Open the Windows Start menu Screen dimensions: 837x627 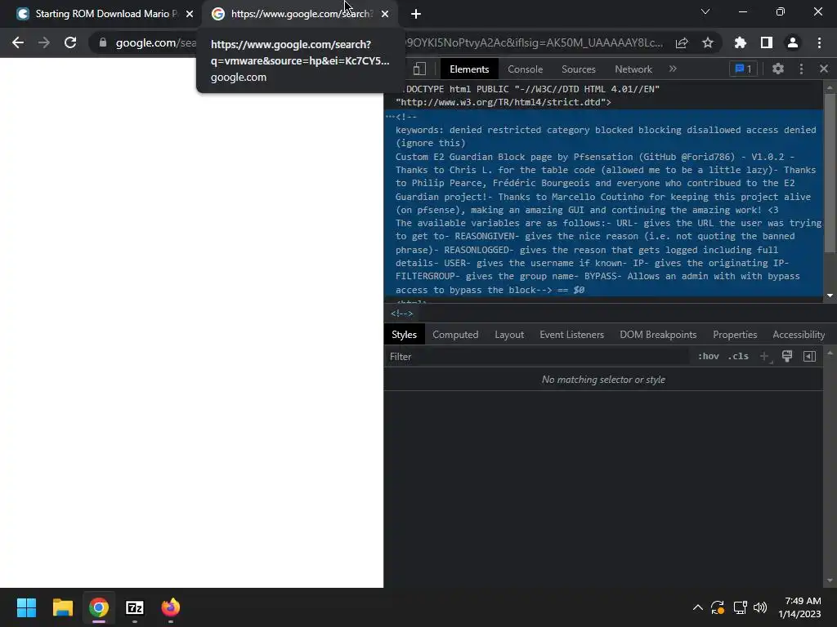[x=26, y=607]
